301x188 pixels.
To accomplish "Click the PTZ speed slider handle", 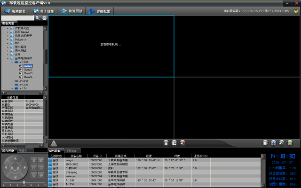I will (24, 182).
